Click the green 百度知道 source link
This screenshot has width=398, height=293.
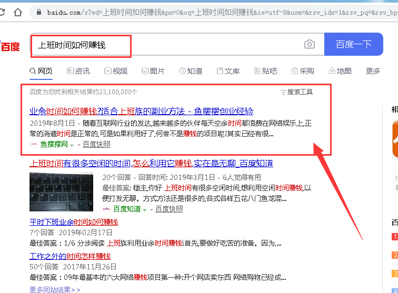click(127, 209)
